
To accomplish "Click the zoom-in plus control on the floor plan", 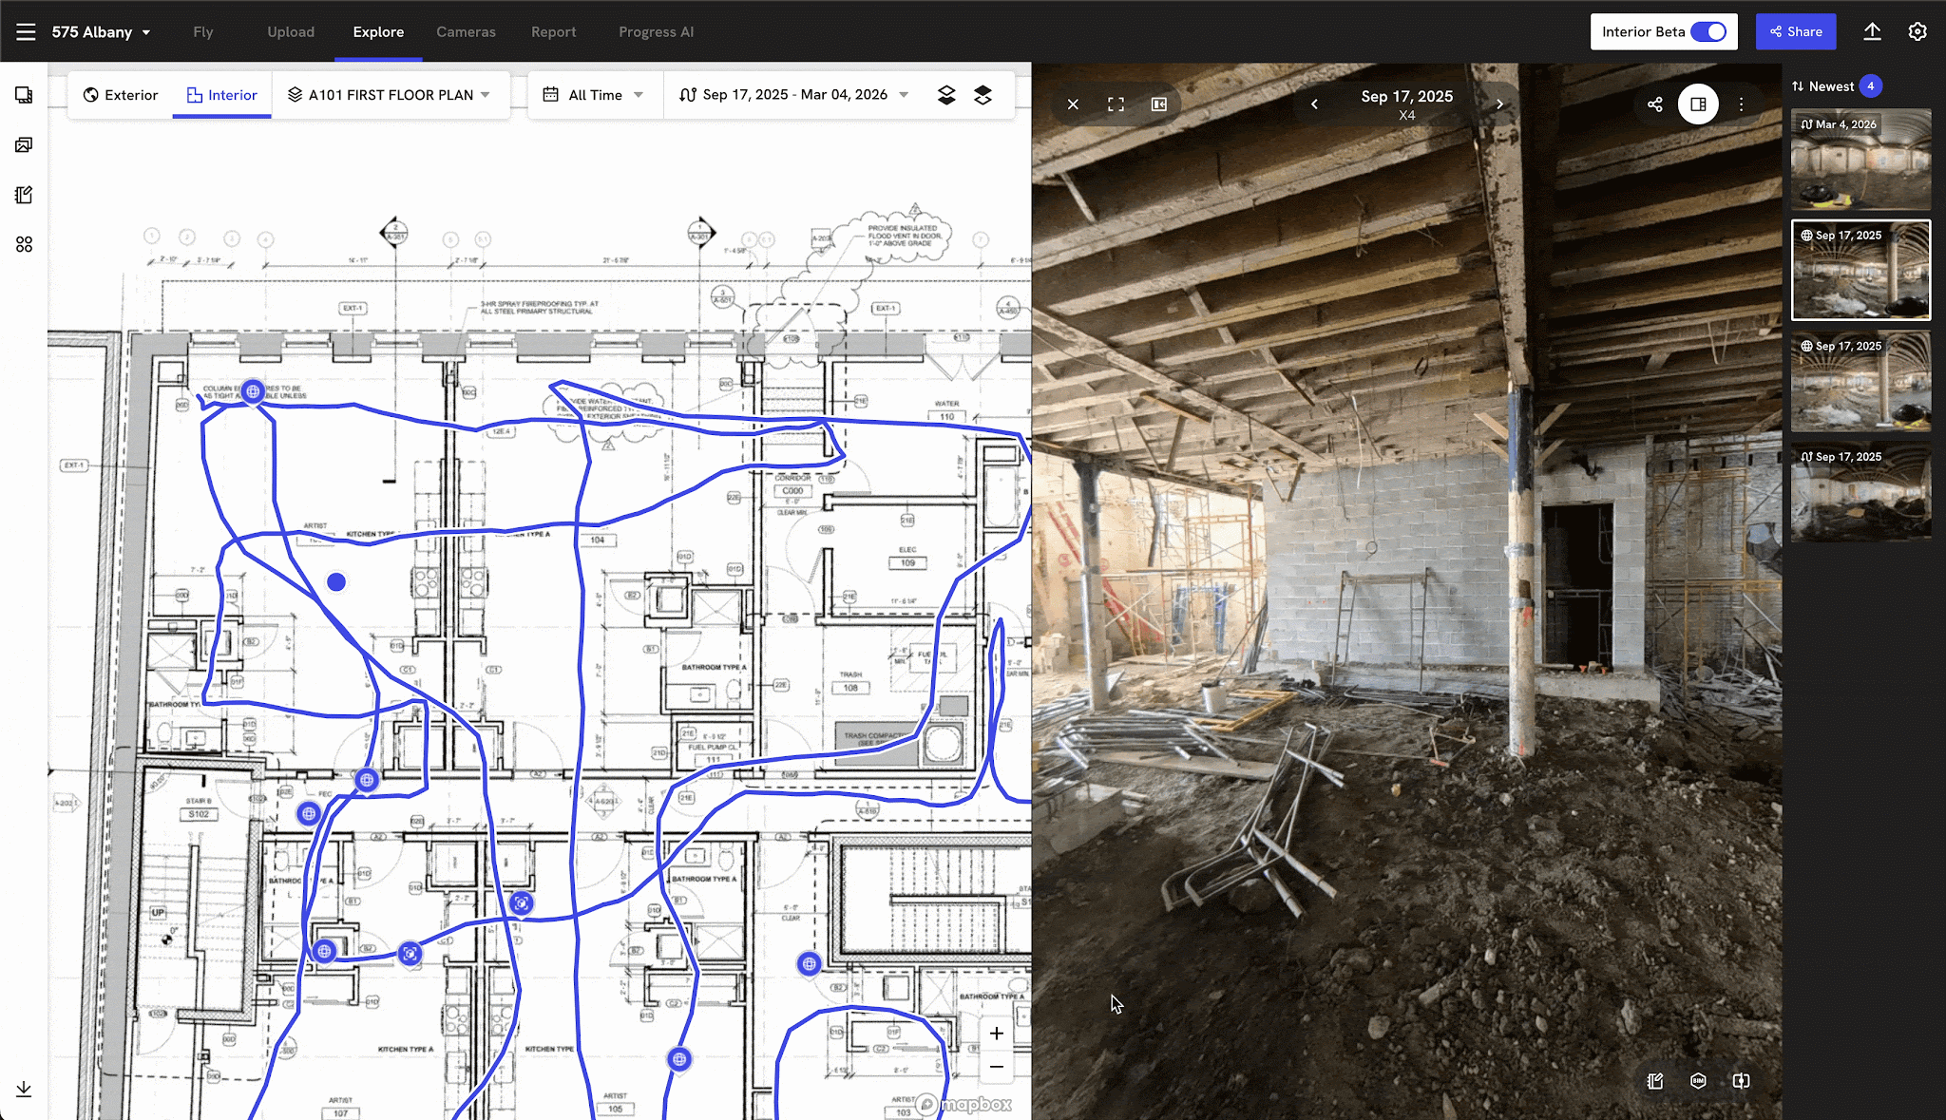I will pyautogui.click(x=997, y=1034).
